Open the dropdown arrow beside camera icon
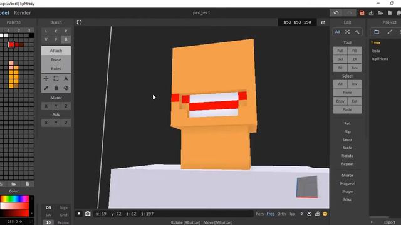Image resolution: width=401 pixels, height=225 pixels. click(79, 214)
